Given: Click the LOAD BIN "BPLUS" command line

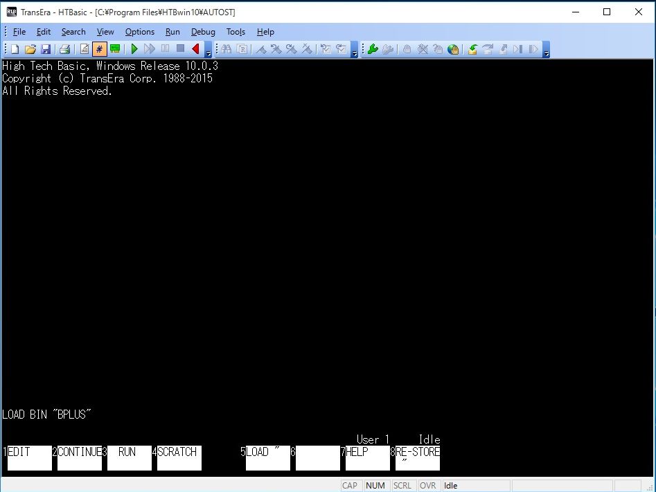Looking at the screenshot, I should point(46,414).
